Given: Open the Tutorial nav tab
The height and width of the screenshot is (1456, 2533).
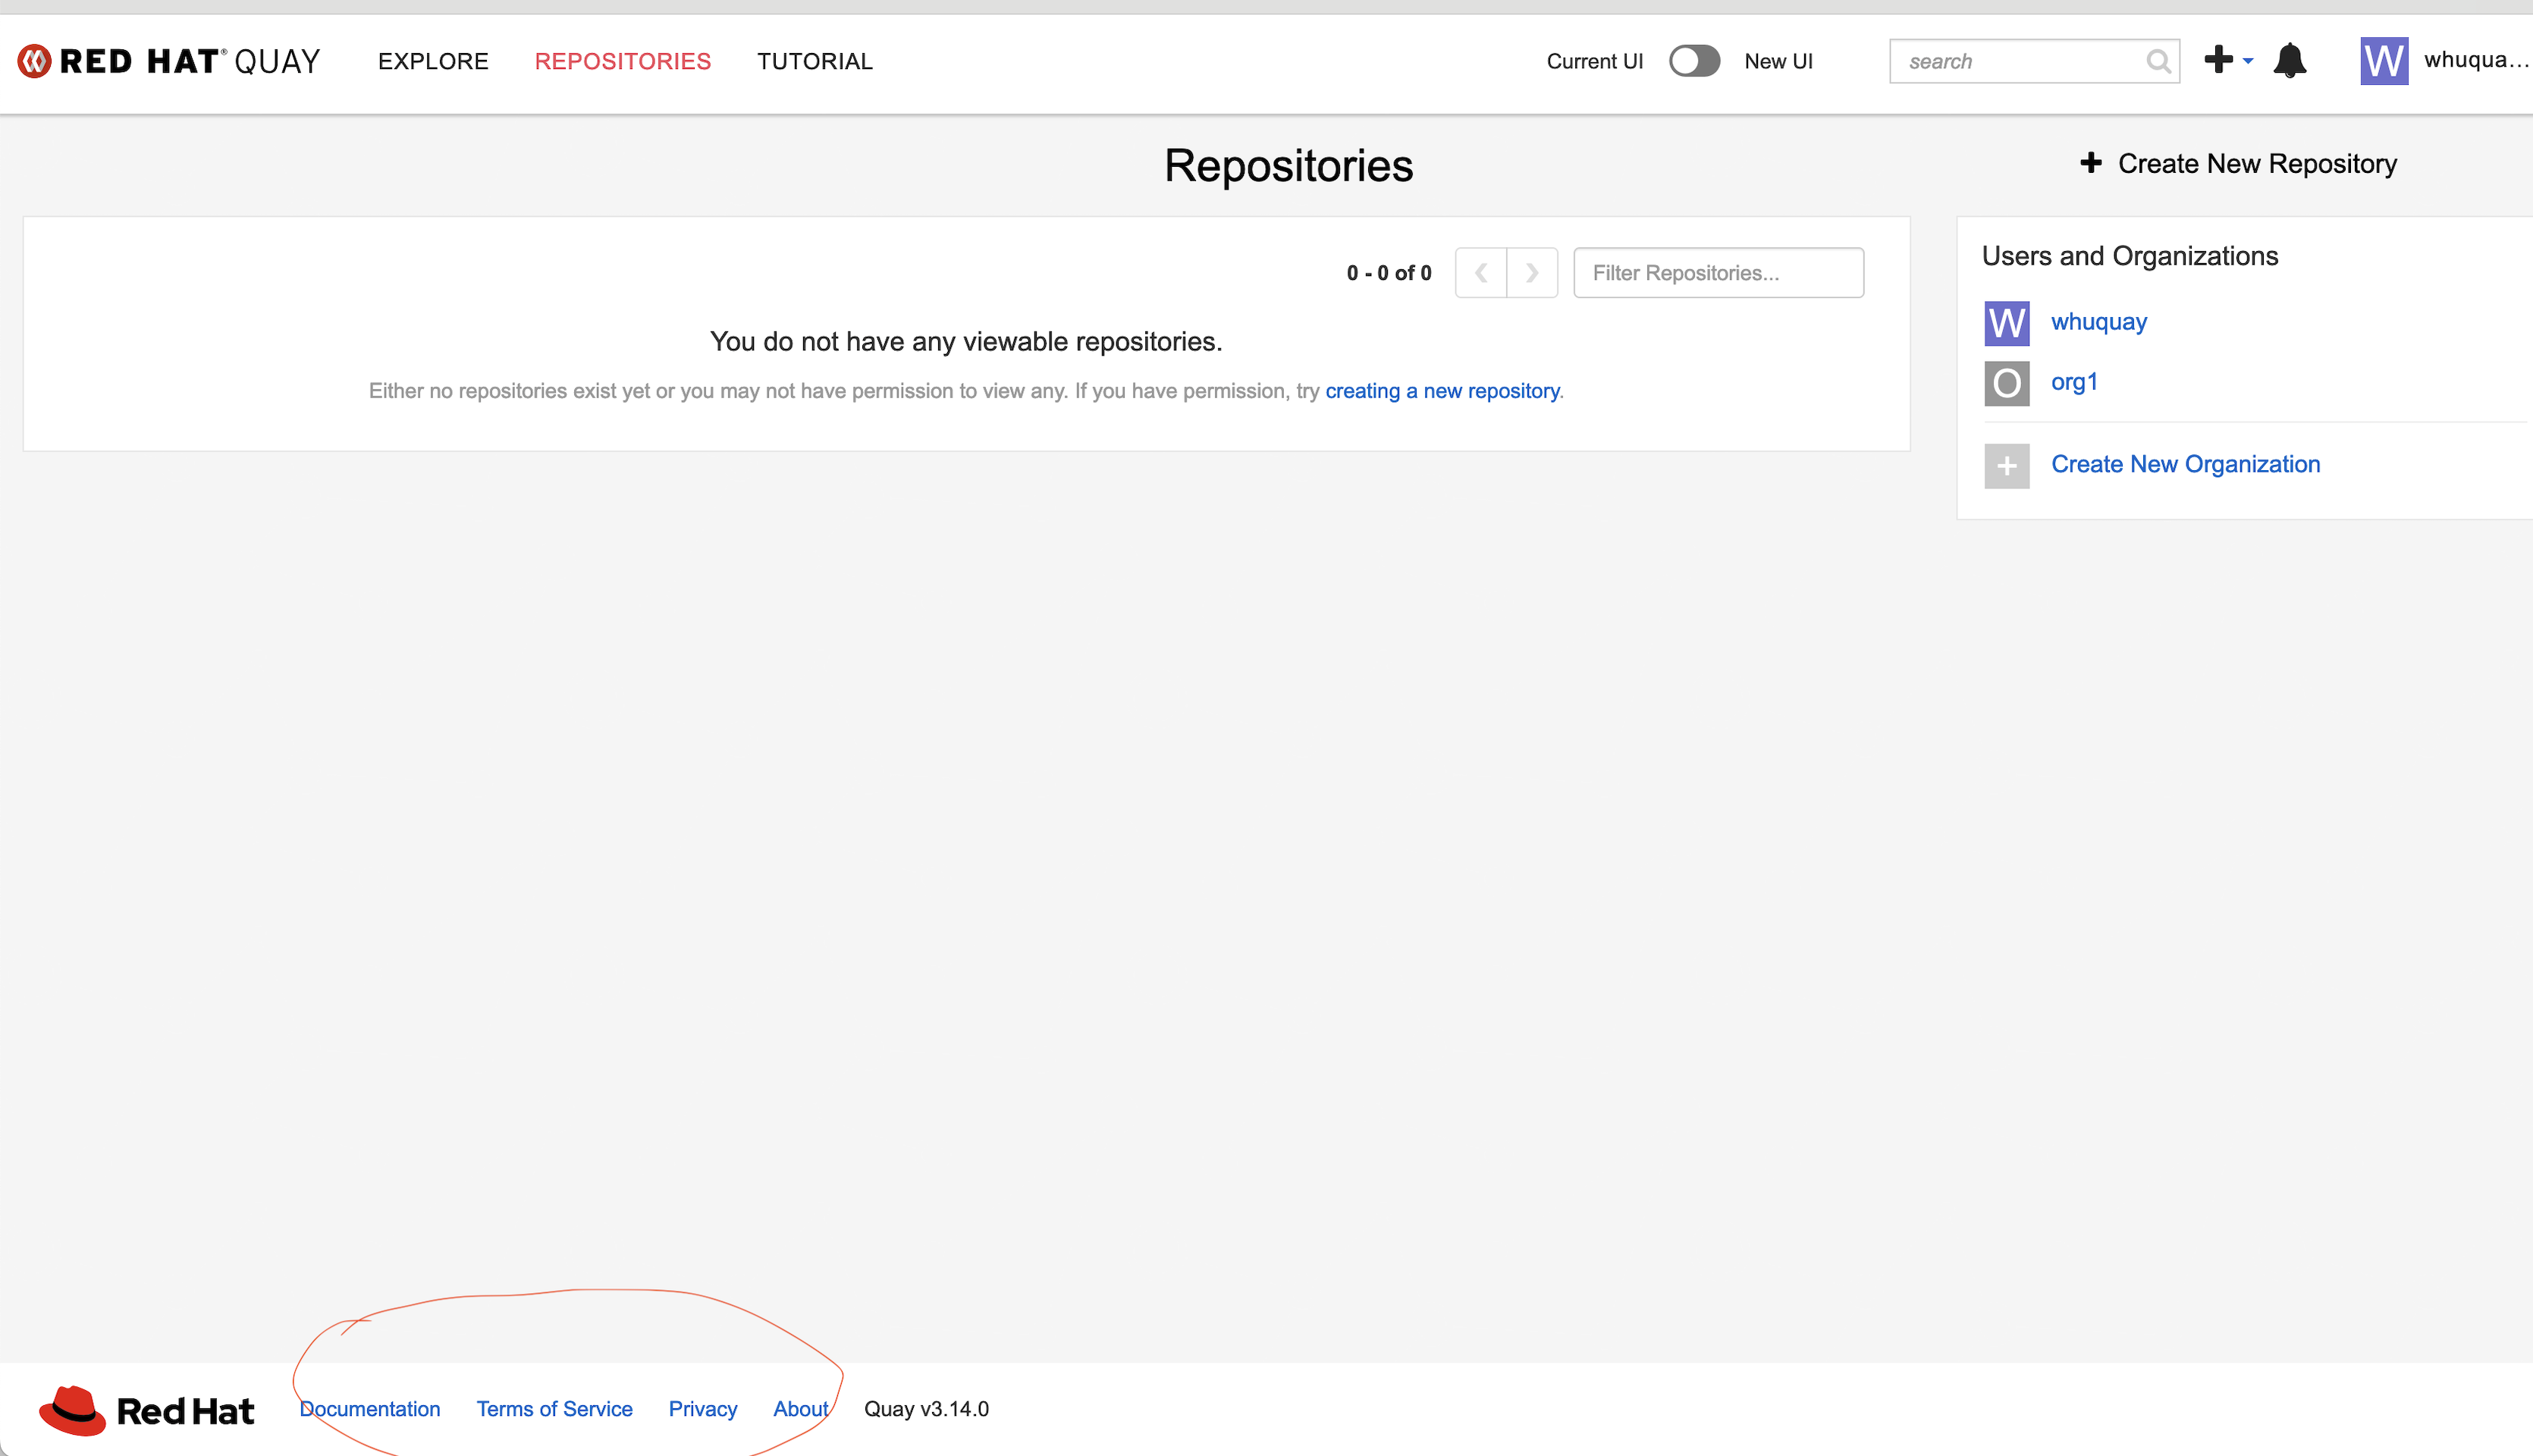Looking at the screenshot, I should pyautogui.click(x=814, y=61).
